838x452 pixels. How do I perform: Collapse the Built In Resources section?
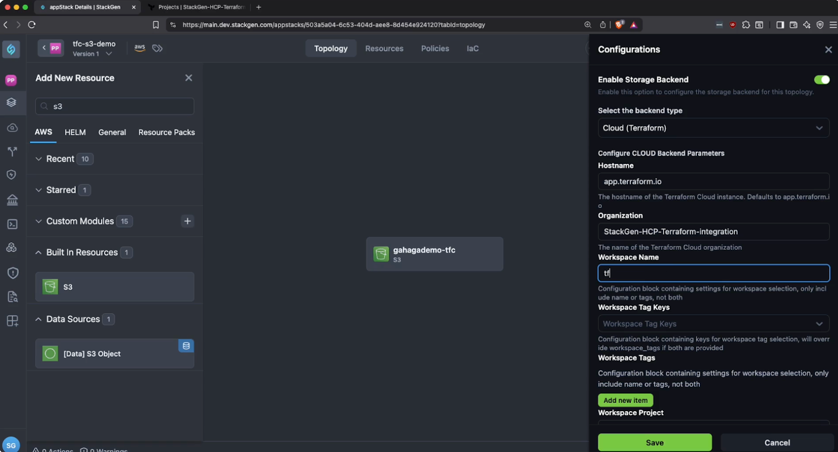[x=39, y=252]
